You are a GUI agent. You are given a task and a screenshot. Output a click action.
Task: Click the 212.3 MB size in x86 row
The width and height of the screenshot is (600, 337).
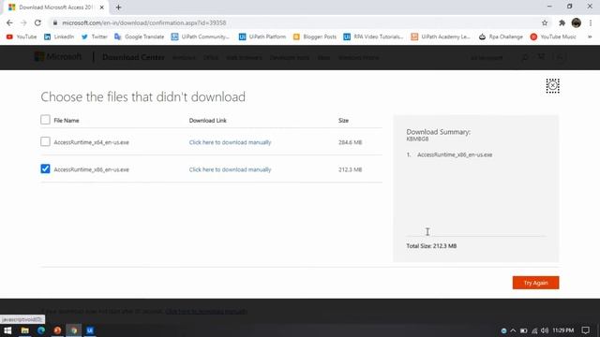point(350,169)
